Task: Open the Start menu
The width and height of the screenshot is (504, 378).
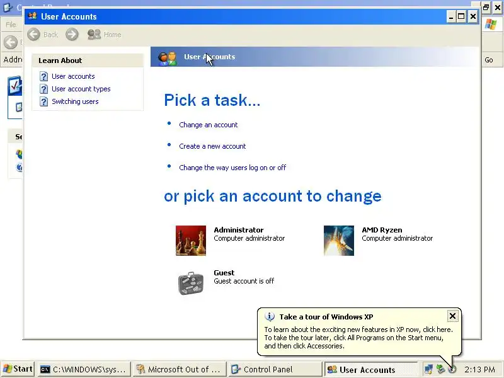Action: click(x=18, y=369)
